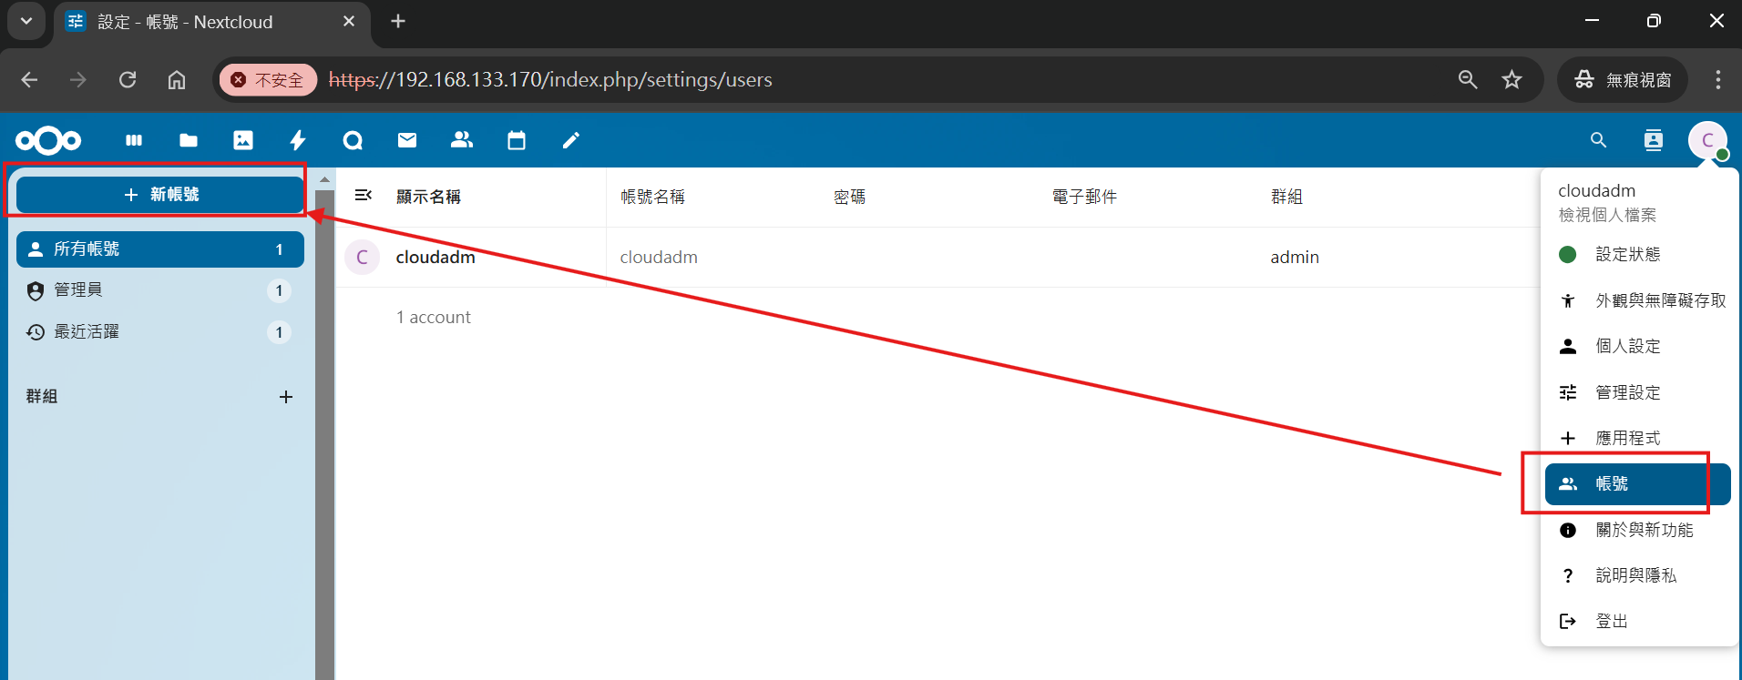Image resolution: width=1742 pixels, height=680 pixels.
Task: Click the cloudadm user avatar menu
Action: pos(1707,140)
